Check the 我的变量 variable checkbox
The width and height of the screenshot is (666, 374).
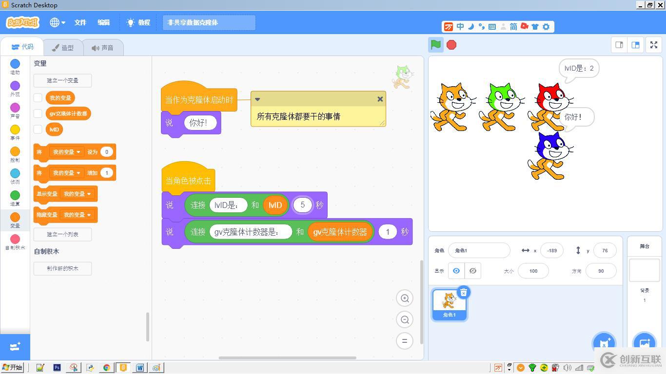38,97
